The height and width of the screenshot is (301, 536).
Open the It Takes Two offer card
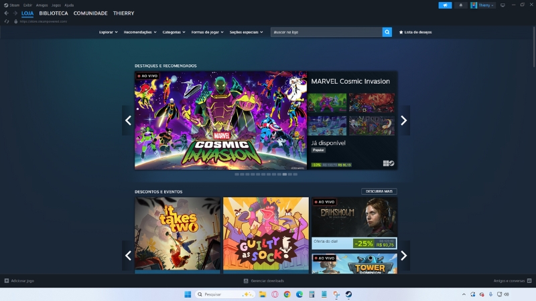178,235
